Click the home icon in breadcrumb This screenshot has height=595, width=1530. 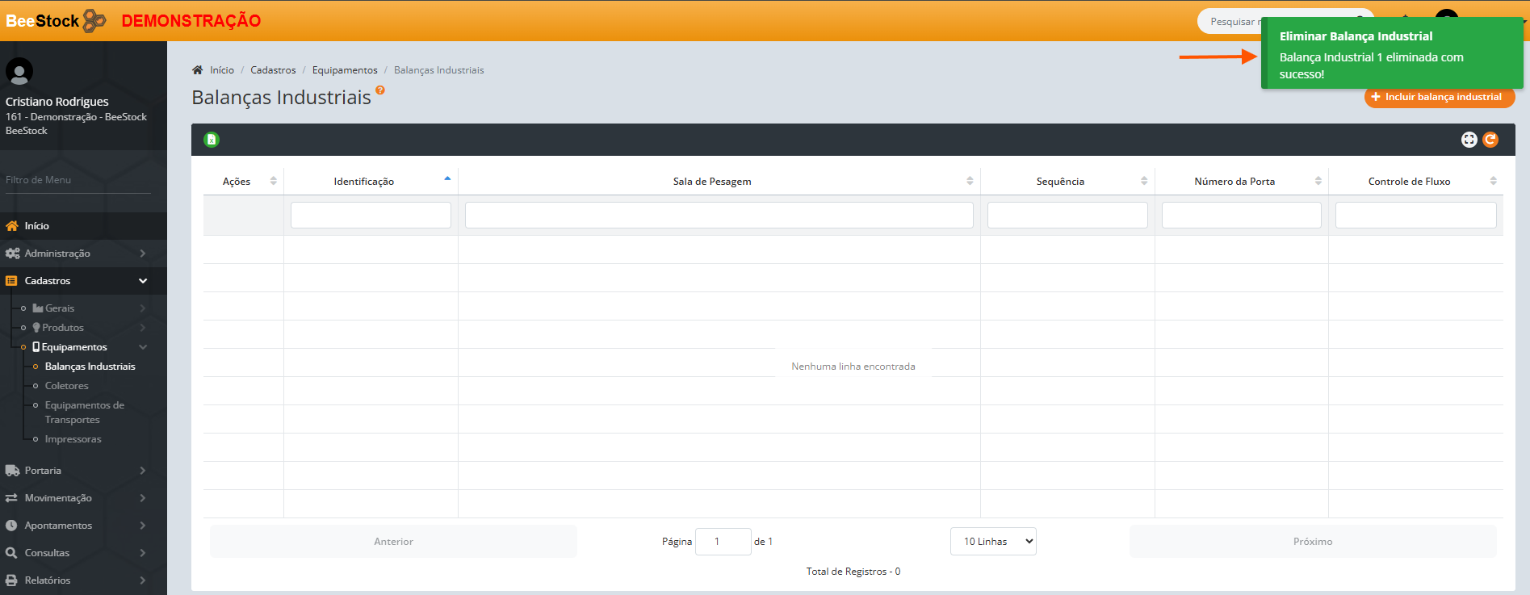198,70
